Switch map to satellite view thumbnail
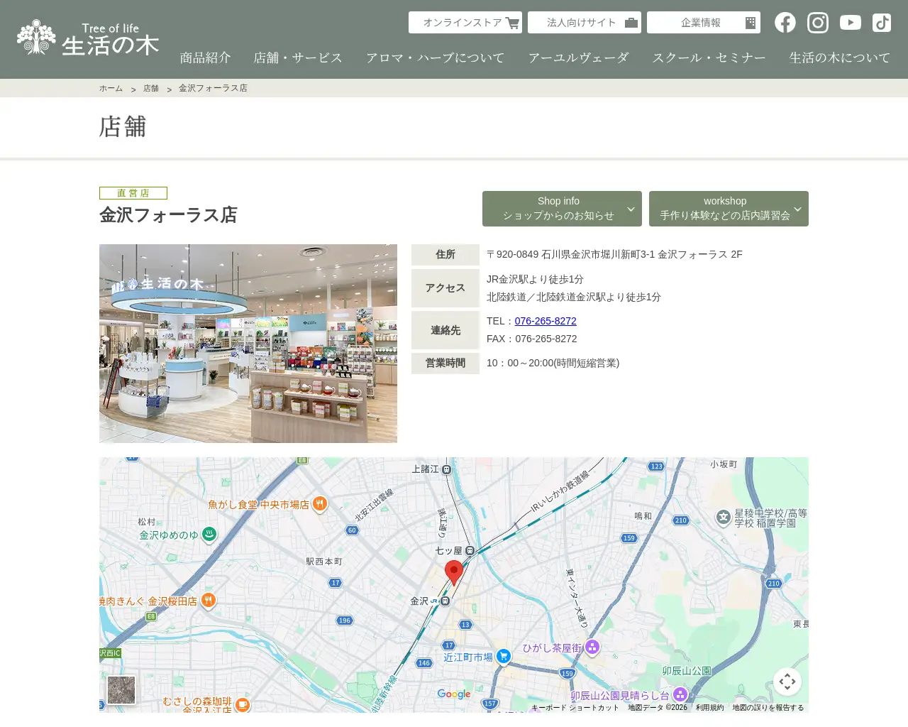The height and width of the screenshot is (727, 908). coord(121,689)
